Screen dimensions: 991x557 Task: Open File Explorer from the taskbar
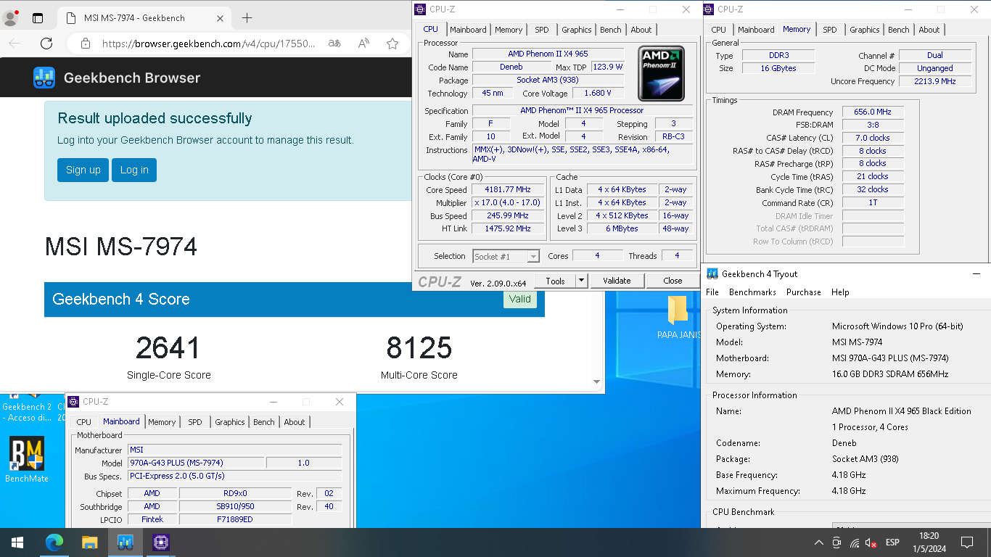click(89, 542)
